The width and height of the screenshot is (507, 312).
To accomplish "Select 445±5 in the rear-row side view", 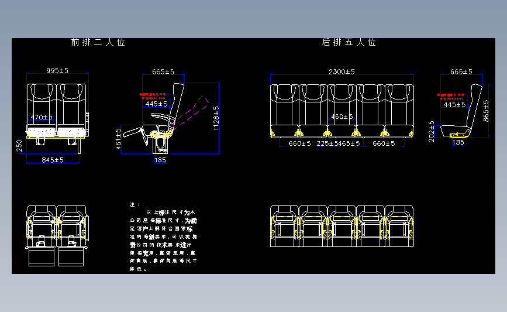I will (454, 105).
